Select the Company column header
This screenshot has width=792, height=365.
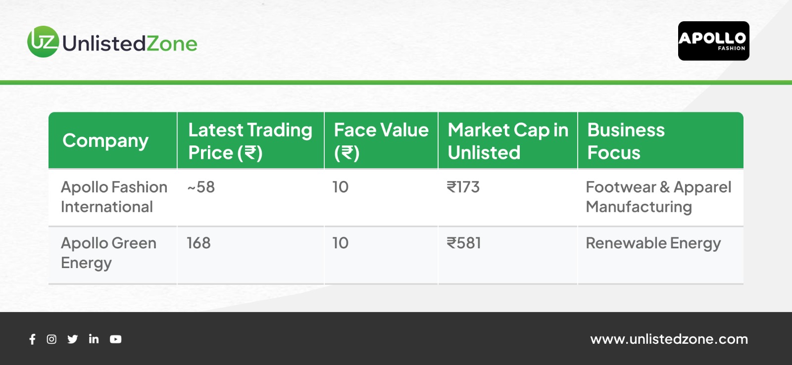point(105,141)
